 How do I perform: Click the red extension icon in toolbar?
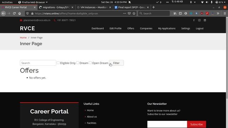202,14
